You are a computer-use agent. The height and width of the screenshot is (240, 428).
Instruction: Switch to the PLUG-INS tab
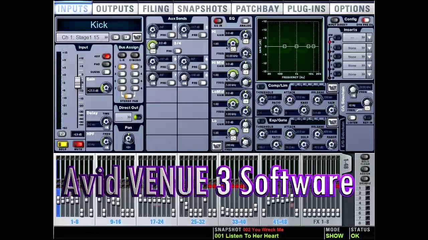pyautogui.click(x=306, y=9)
